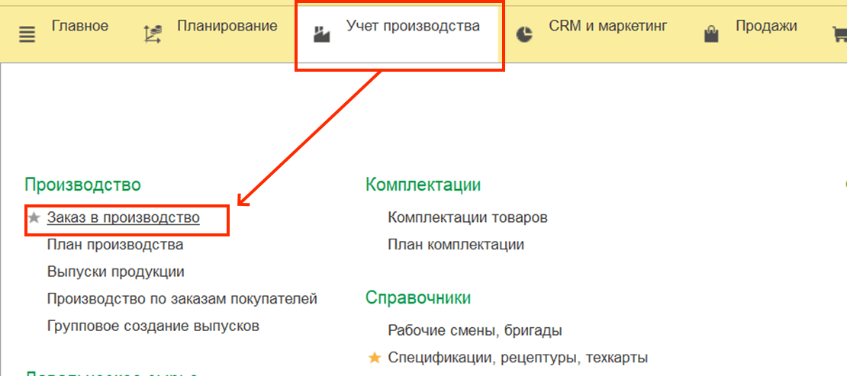Switch to the Планирование tab

227,27
